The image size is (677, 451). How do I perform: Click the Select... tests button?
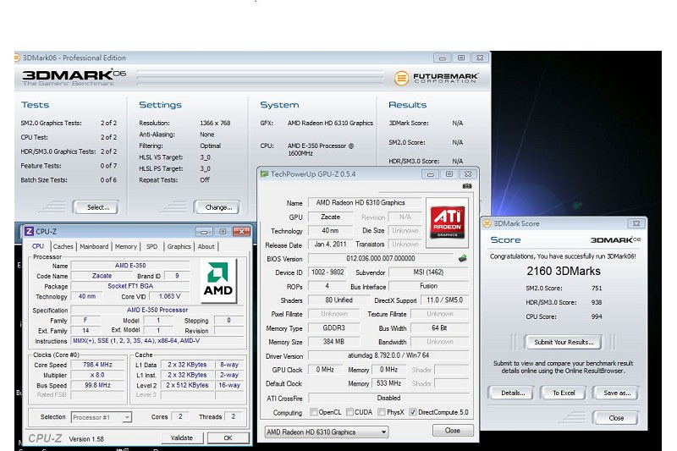97,207
